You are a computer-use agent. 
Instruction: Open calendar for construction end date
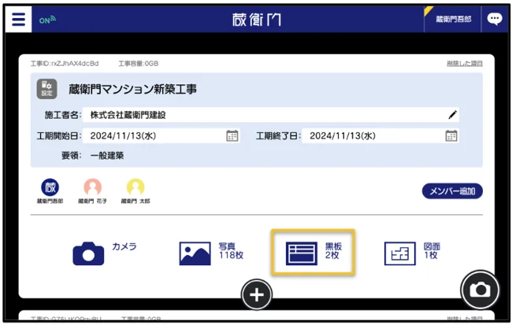pyautogui.click(x=451, y=135)
